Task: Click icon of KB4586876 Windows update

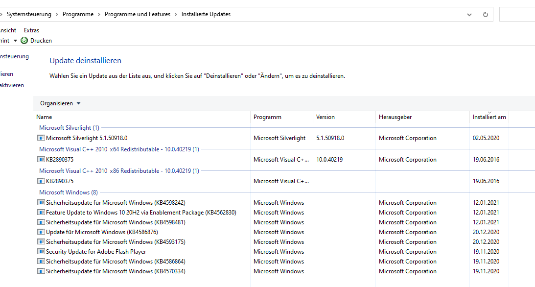Action: [x=41, y=232]
